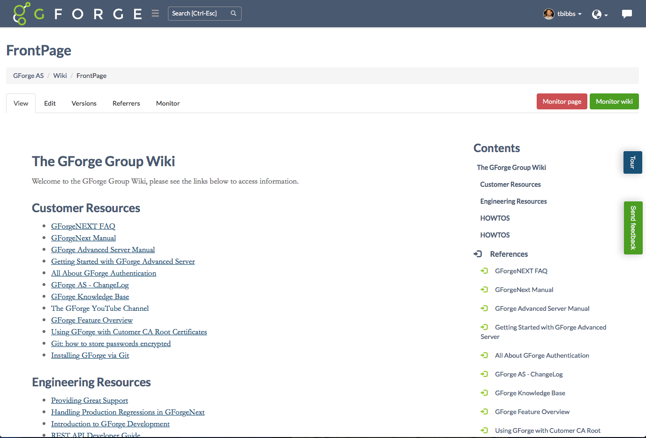Click the GForge logo in the top bar
The height and width of the screenshot is (438, 646).
(x=21, y=13)
